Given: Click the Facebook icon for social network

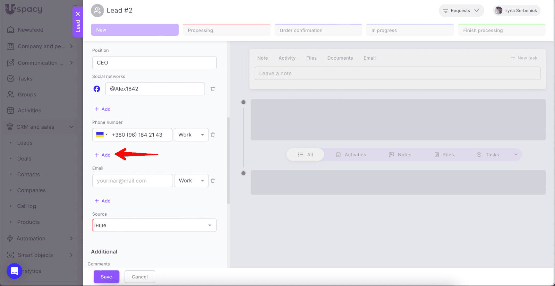Looking at the screenshot, I should (x=97, y=89).
